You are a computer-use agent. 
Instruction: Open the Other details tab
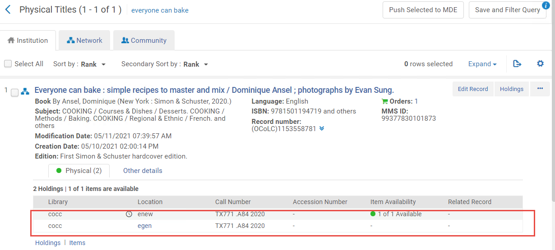click(143, 171)
